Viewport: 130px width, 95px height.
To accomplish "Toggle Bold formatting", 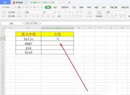I will (26, 16).
